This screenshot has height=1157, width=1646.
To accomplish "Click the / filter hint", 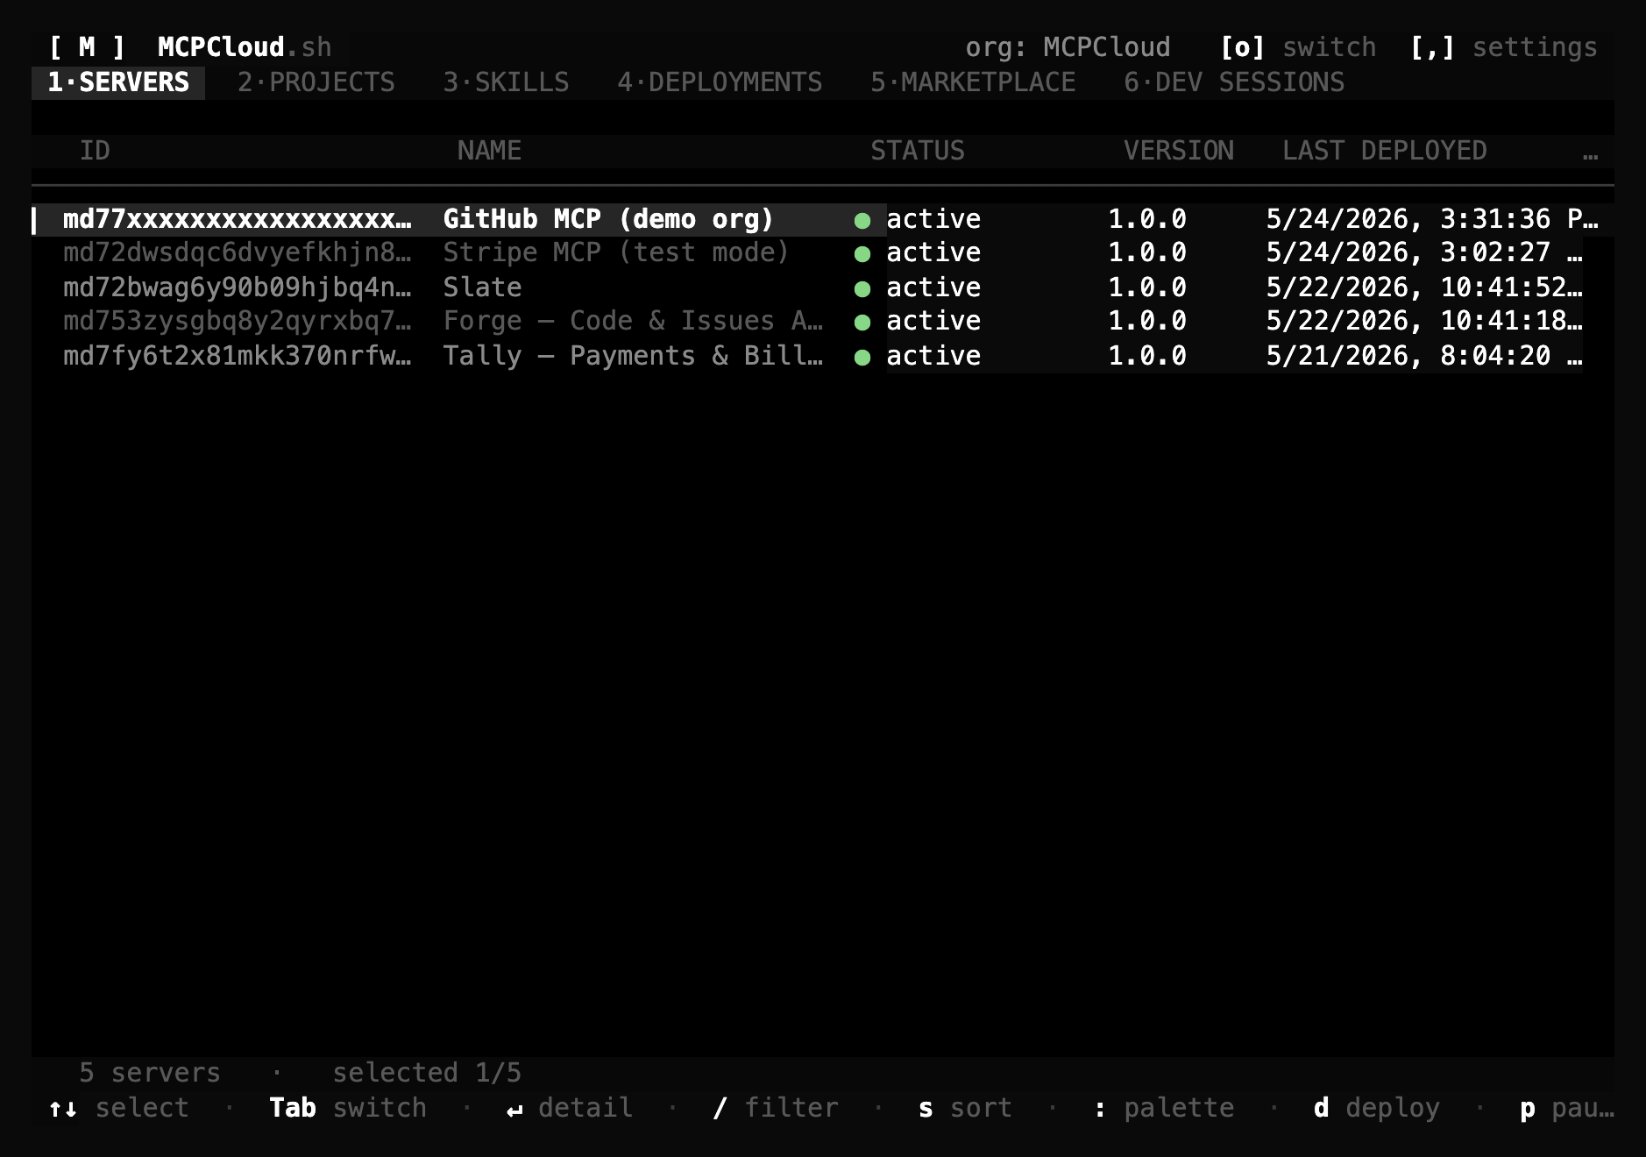I will pyautogui.click(x=776, y=1108).
